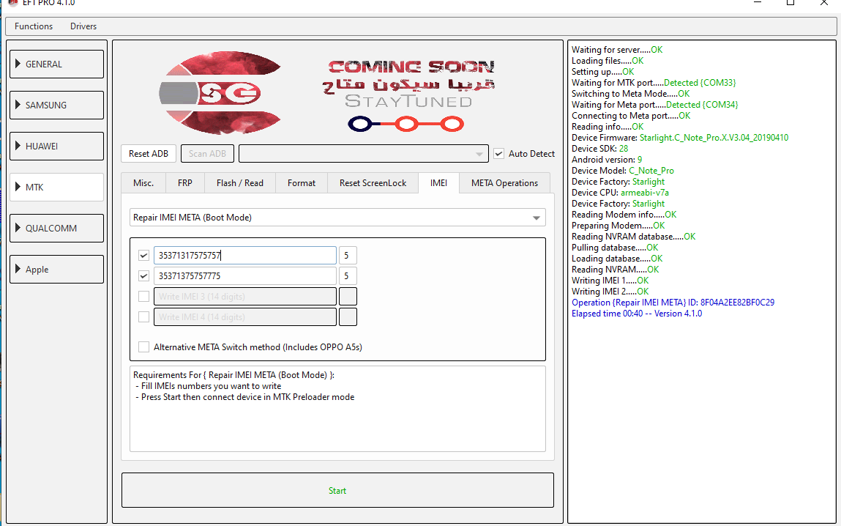Switch to the FRP tab
This screenshot has width=841, height=526.
[x=185, y=183]
